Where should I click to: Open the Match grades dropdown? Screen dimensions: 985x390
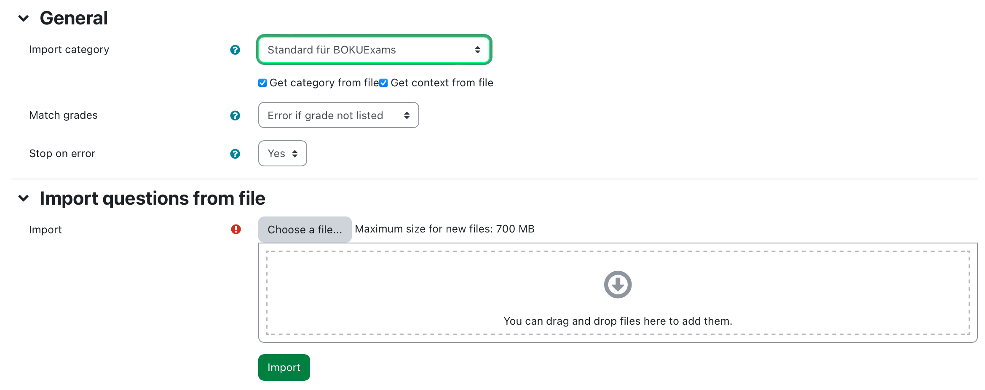[x=338, y=115]
